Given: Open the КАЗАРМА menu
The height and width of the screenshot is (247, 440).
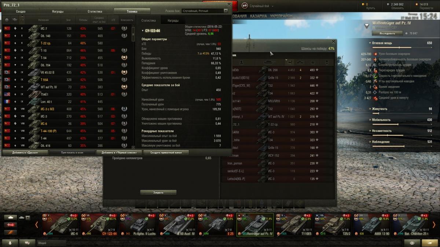Looking at the screenshot, I should coord(258,16).
